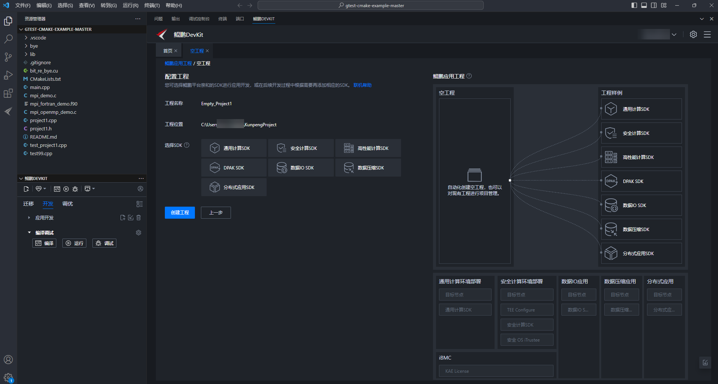
Task: Select the 高性能计算SDK option card
Action: click(368, 148)
